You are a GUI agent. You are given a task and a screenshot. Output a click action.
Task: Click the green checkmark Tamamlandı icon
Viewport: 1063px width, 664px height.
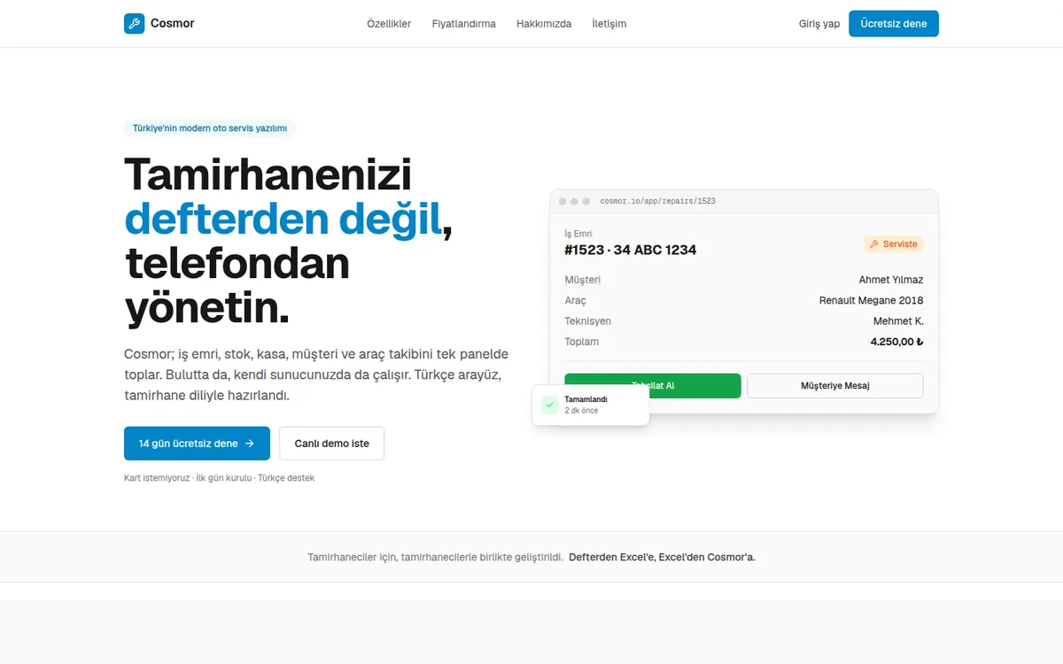[x=549, y=405]
